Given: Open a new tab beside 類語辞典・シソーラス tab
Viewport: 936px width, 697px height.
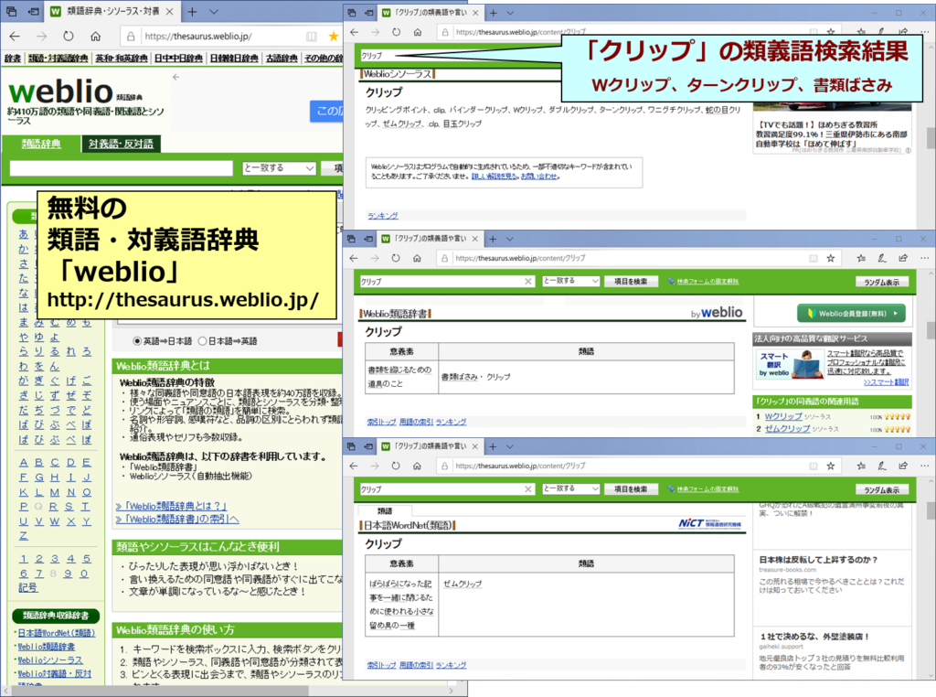Looking at the screenshot, I should (x=191, y=12).
